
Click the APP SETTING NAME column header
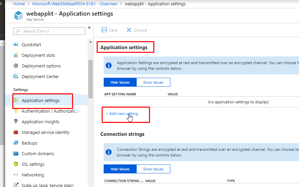click(x=120, y=94)
